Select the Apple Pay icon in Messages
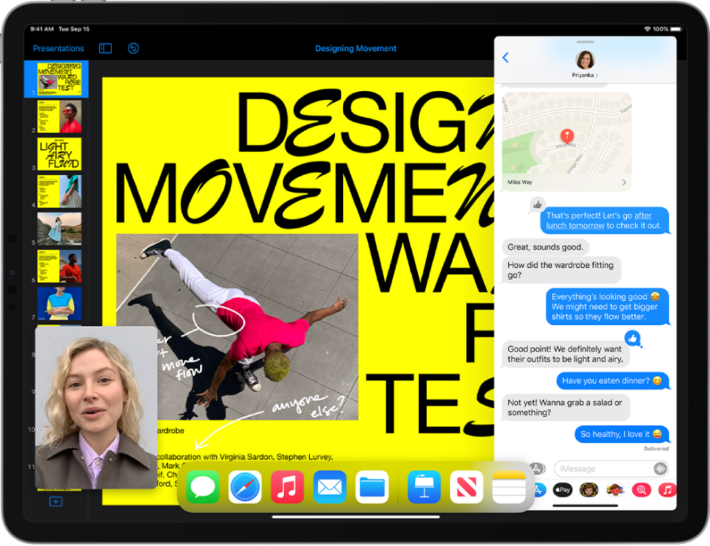Screen dimensions: 710x546 pos(563,490)
